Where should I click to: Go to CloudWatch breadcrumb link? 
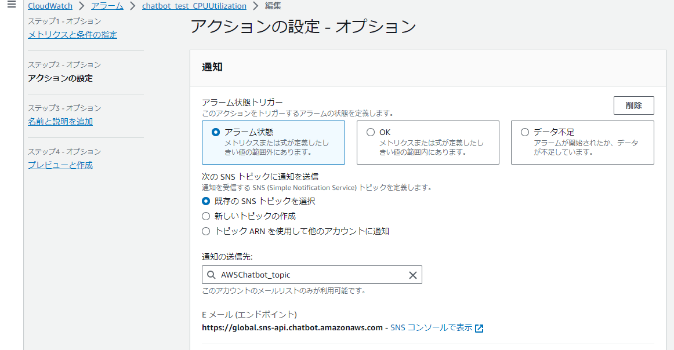coord(50,6)
